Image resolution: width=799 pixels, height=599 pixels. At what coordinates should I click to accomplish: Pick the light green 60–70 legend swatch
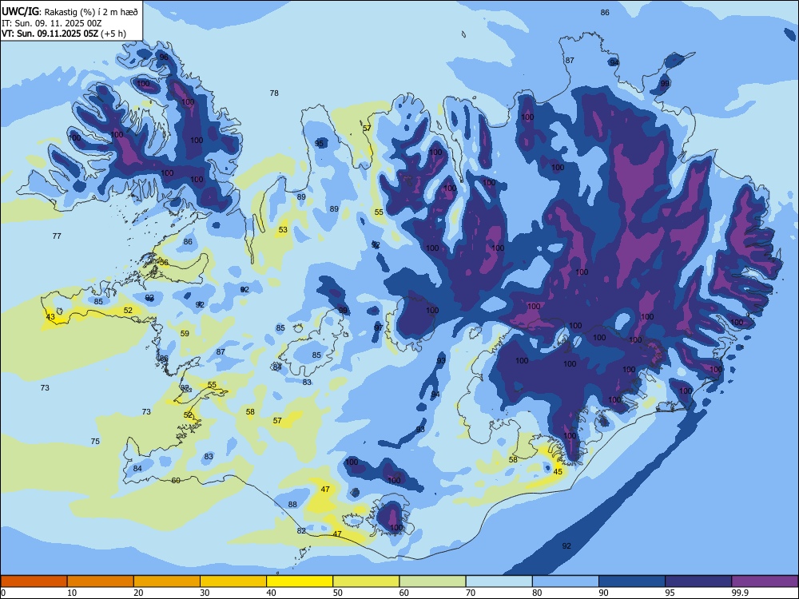pos(432,581)
